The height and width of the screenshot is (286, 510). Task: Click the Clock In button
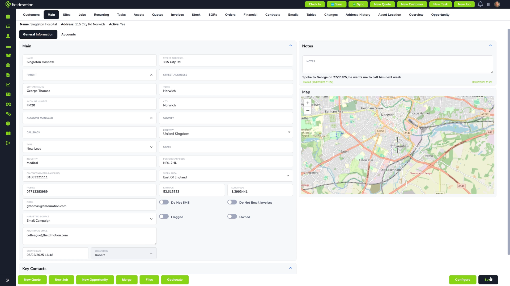point(315,4)
